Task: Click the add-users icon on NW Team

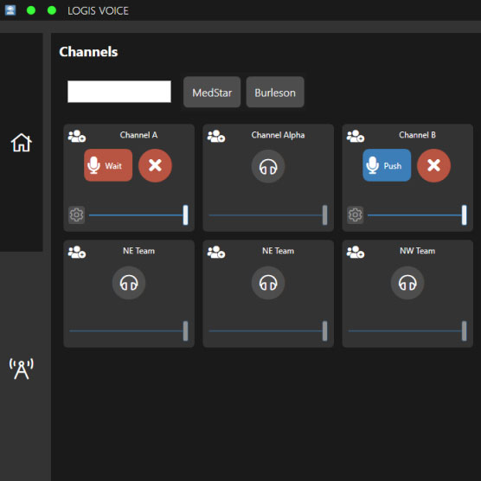Action: pyautogui.click(x=356, y=252)
